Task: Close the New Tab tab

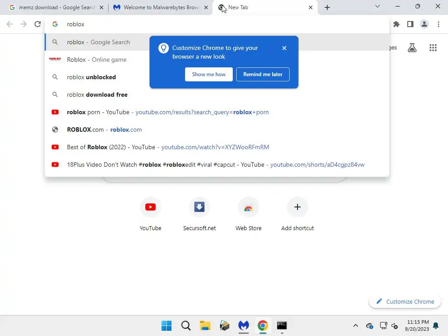Action: click(x=311, y=7)
